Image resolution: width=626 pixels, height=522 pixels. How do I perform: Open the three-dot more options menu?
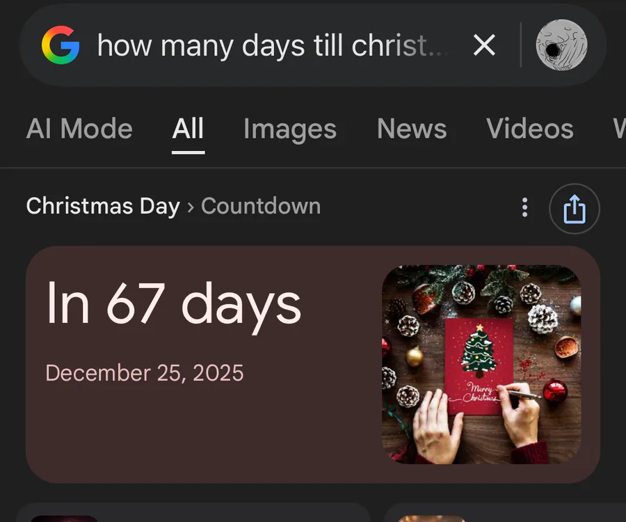point(524,207)
